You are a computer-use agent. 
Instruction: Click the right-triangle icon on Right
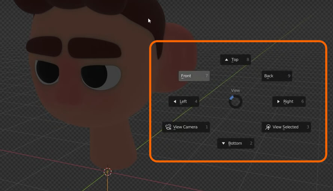pyautogui.click(x=278, y=101)
